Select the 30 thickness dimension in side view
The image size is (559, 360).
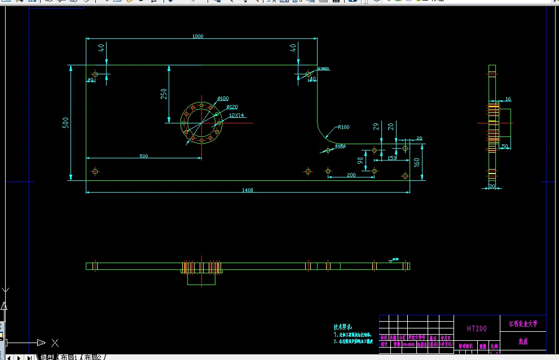click(492, 186)
